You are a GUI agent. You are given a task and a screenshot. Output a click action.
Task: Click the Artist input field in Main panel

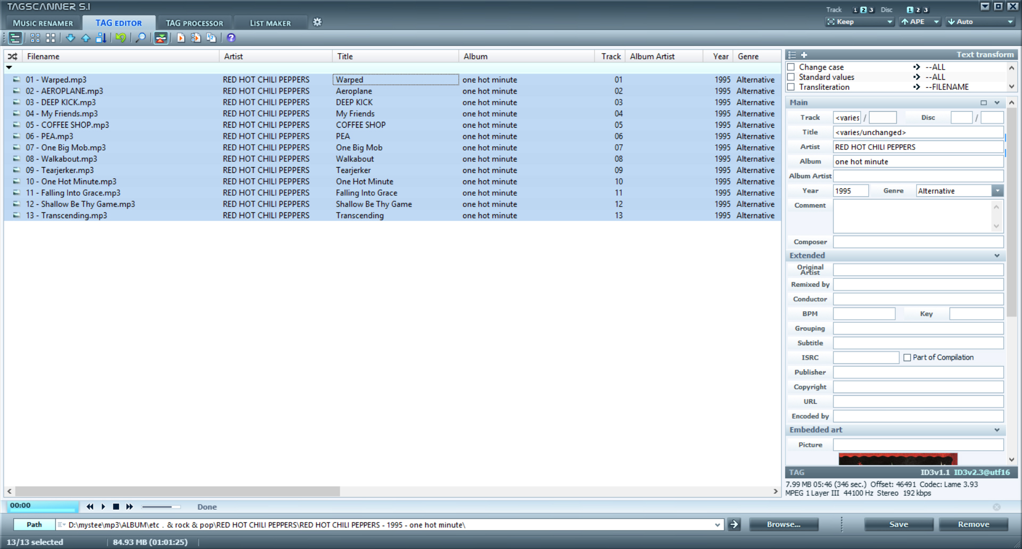[x=918, y=147]
